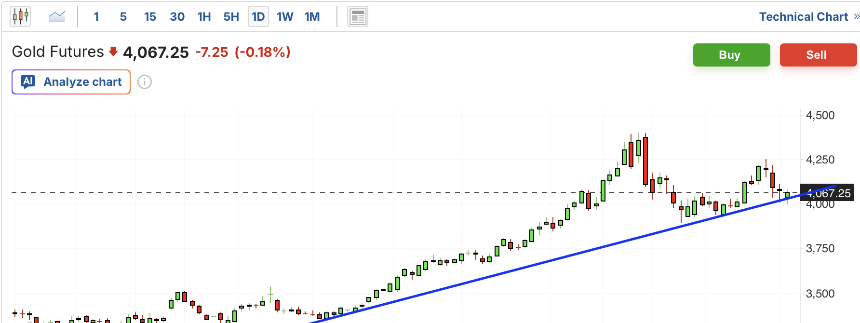Switch chart to 1H interval
860x323 pixels.
[x=204, y=17]
